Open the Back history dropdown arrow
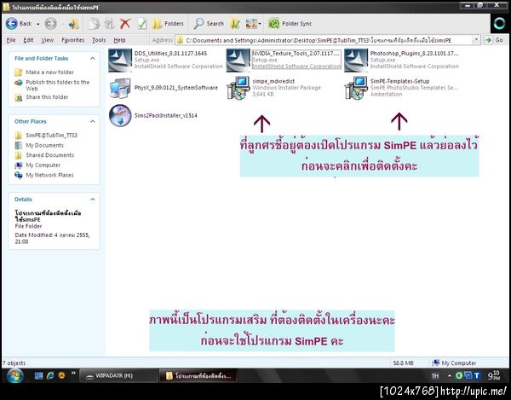Image resolution: width=511 pixels, height=400 pixels. (37, 24)
